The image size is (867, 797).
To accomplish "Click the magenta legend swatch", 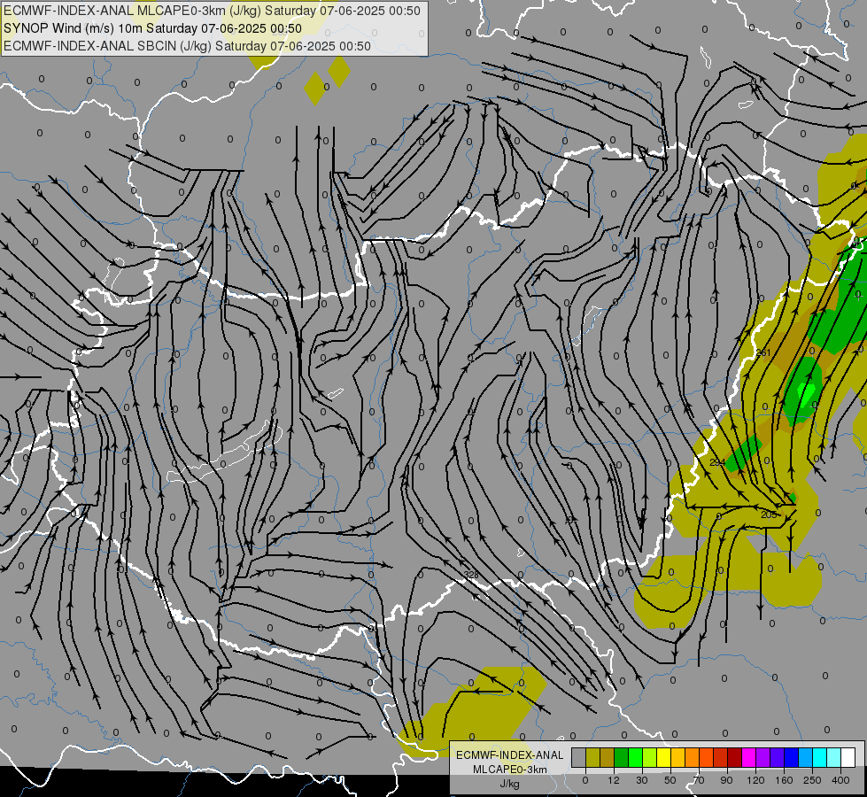I will point(748,757).
